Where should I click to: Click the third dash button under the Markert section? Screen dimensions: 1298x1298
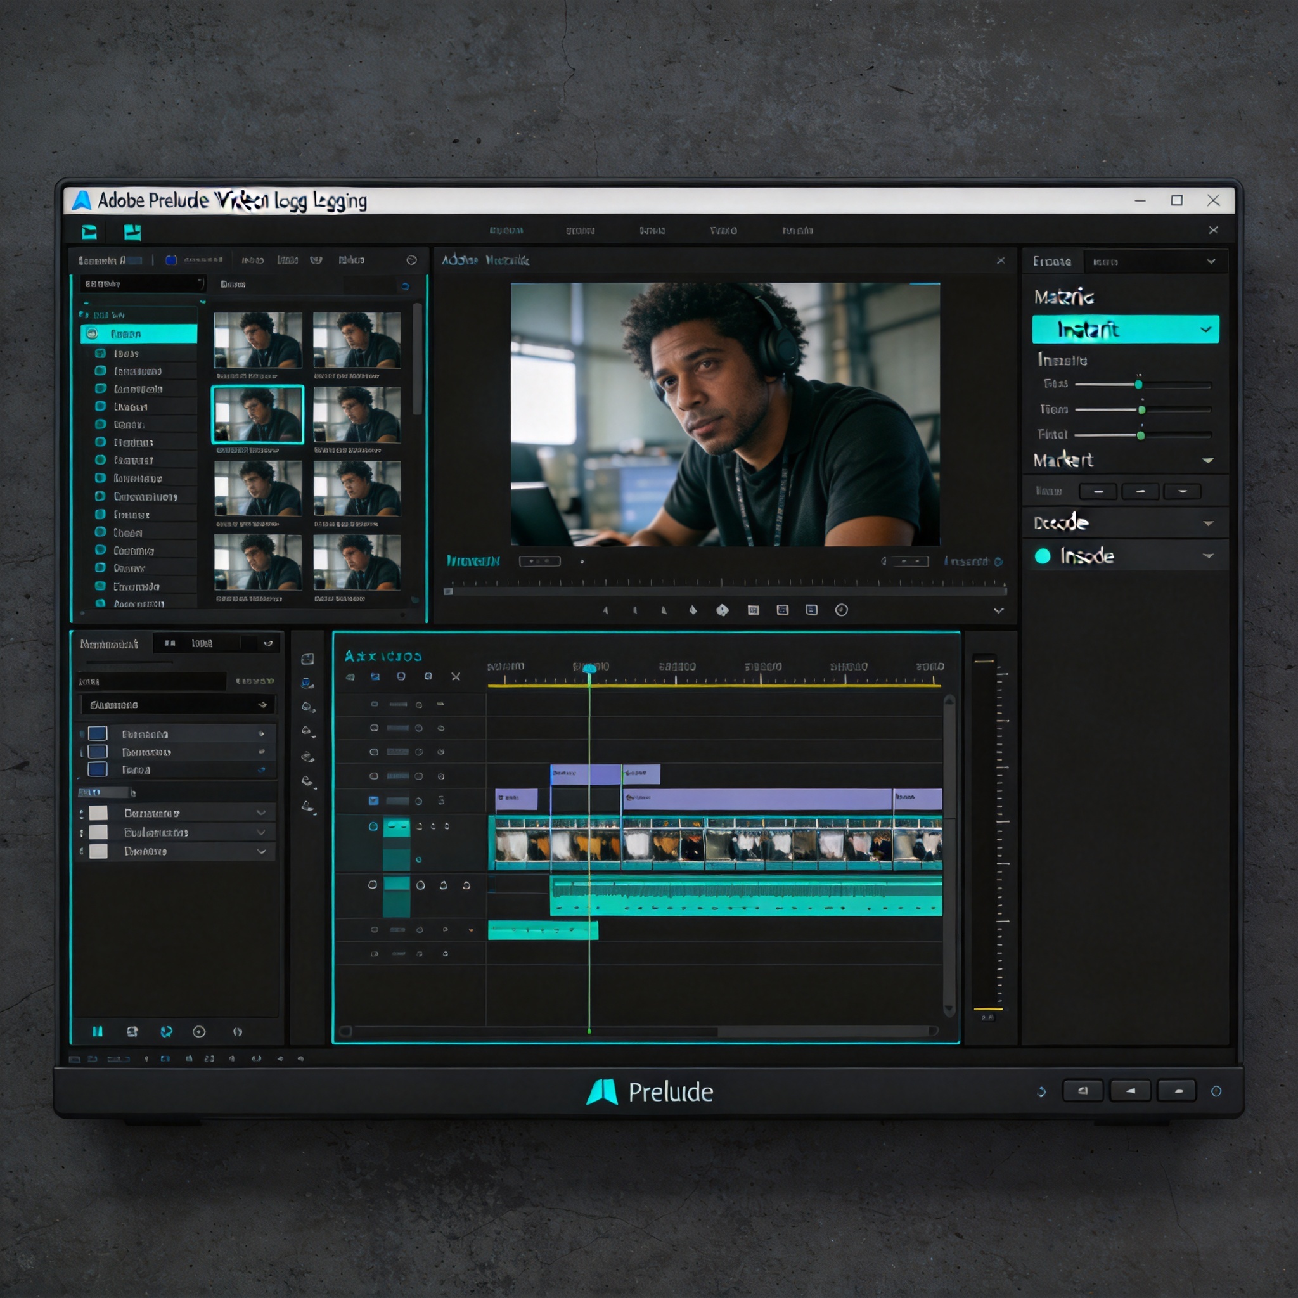[x=1183, y=492]
